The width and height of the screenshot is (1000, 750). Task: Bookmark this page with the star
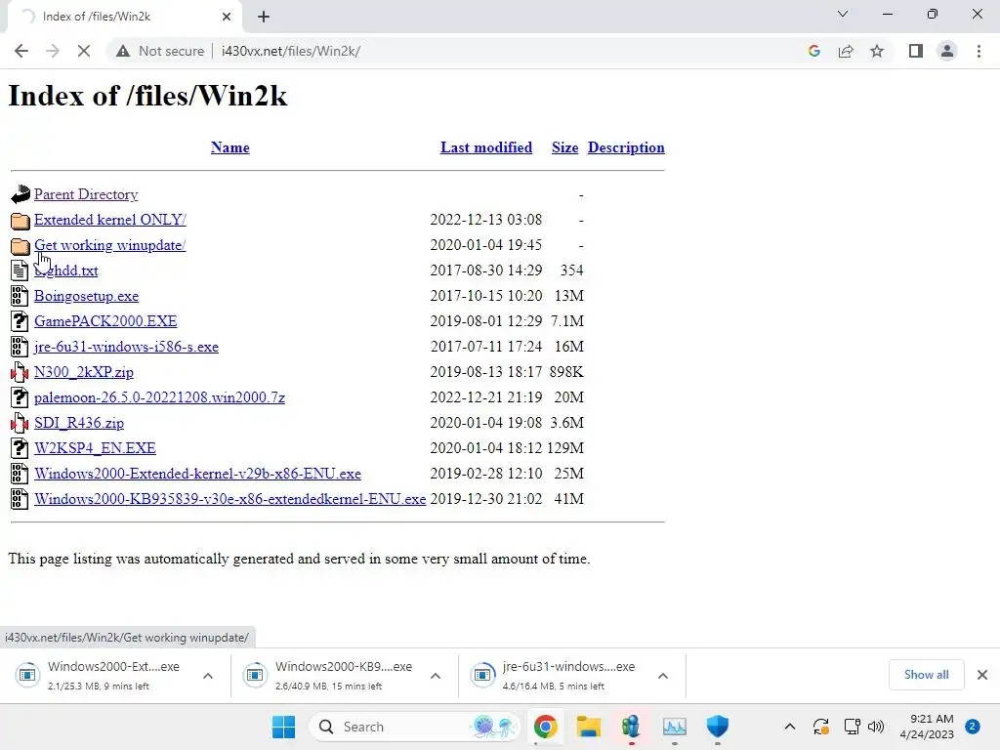(x=877, y=51)
